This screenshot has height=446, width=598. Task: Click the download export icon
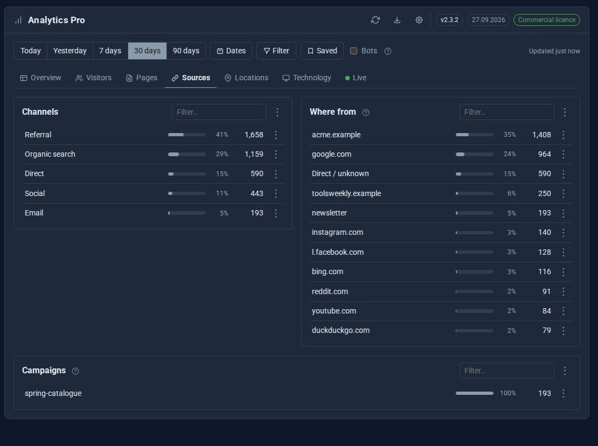coord(397,20)
